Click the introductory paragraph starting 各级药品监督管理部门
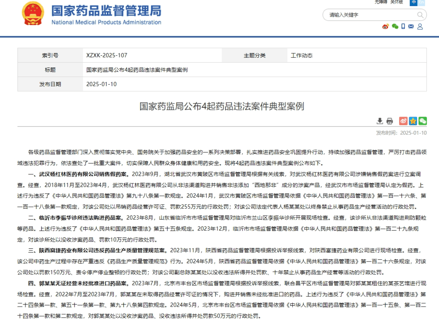This screenshot has height=322, width=439. click(x=222, y=158)
